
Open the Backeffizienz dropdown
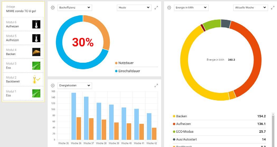[75, 8]
